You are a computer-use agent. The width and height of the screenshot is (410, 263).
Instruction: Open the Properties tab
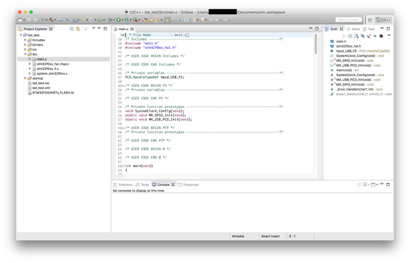(x=189, y=185)
